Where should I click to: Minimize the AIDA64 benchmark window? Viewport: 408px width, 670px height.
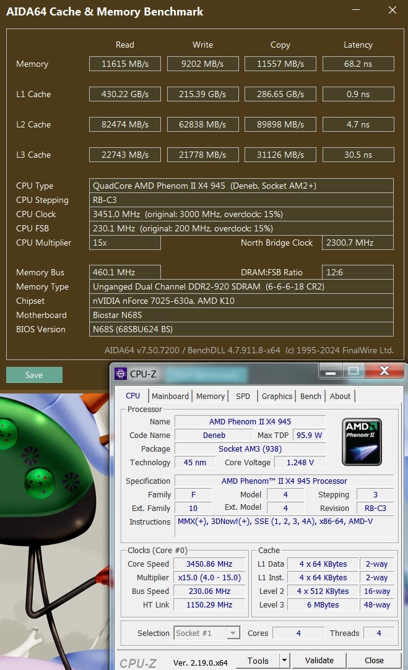coord(355,10)
